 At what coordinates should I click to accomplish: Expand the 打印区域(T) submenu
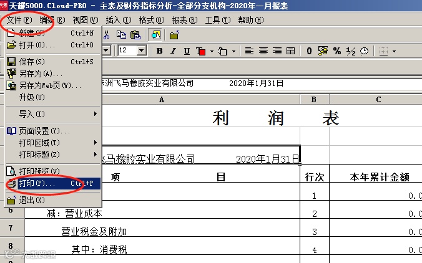[53, 143]
